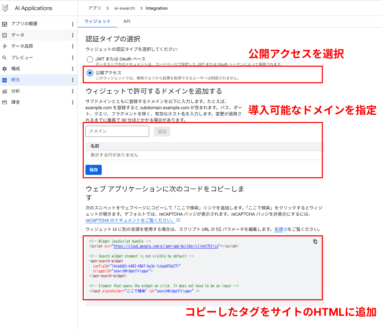Open the more options menu for アプリの概要
Viewport: 382px width, 330px height.
(73, 24)
